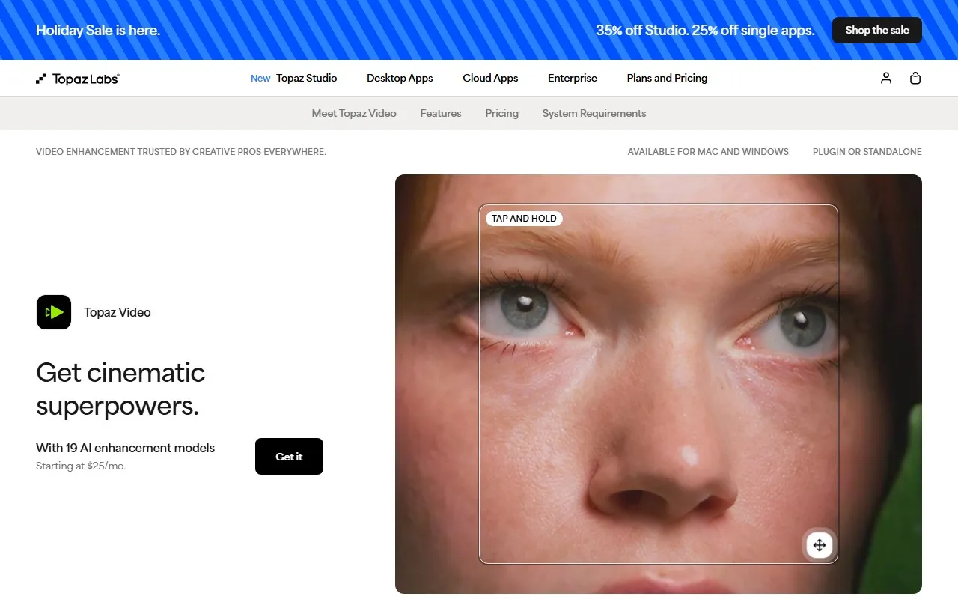
Task: Click the Shop the sale button
Action: pos(877,30)
